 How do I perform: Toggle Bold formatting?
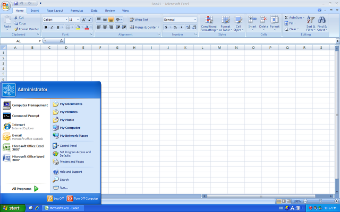coord(46,27)
